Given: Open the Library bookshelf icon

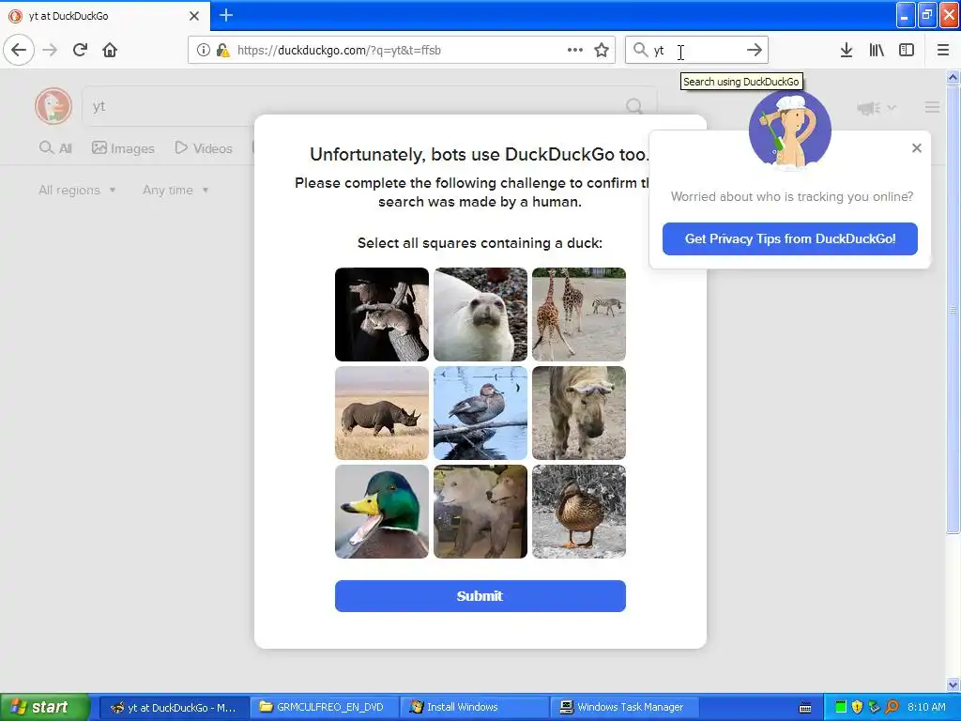Looking at the screenshot, I should pyautogui.click(x=877, y=51).
